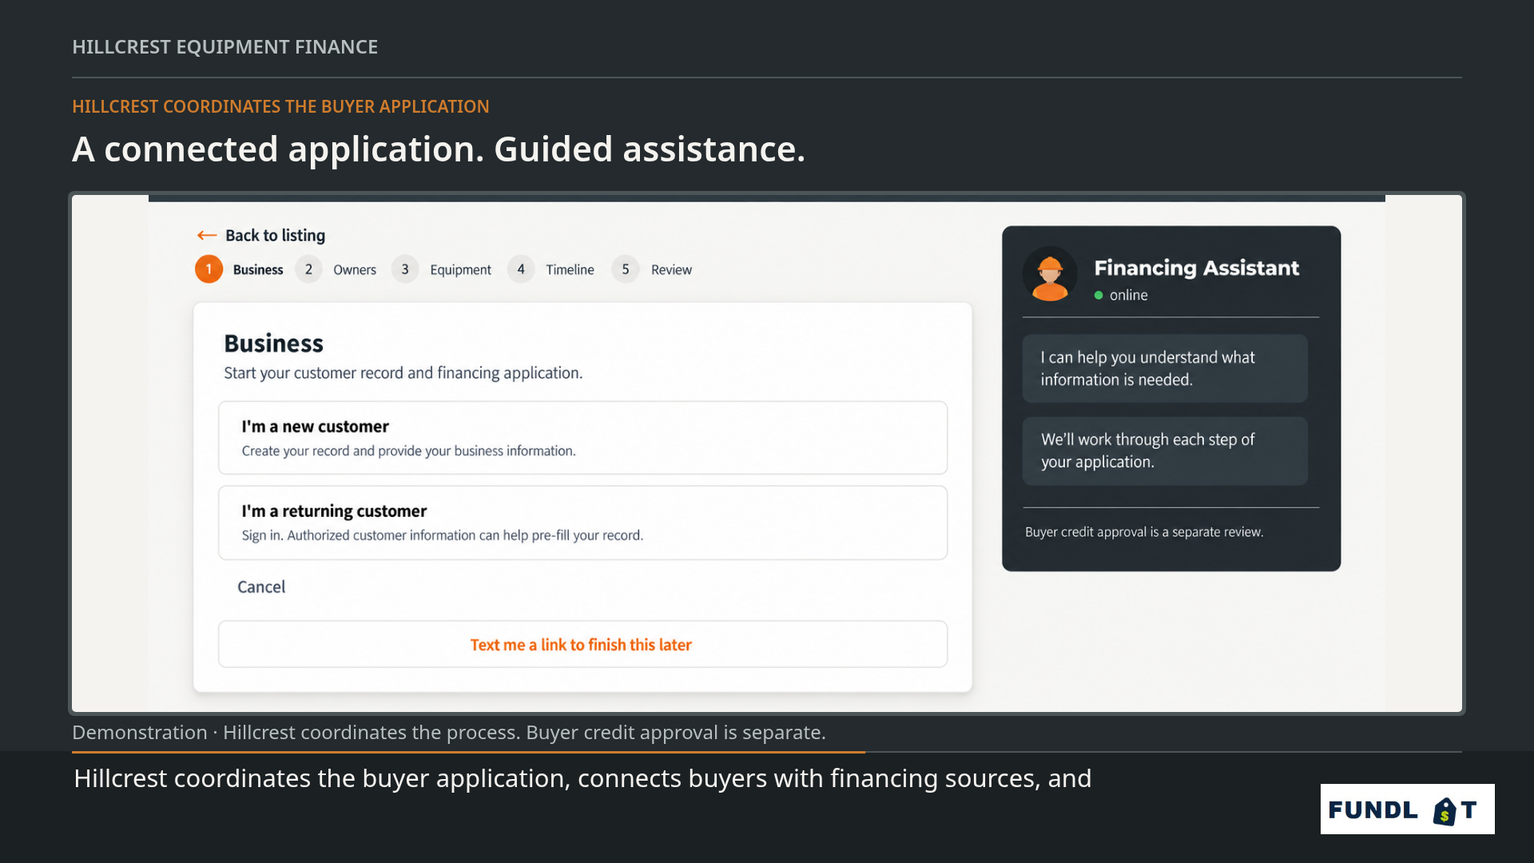The width and height of the screenshot is (1534, 863).
Task: Click the Financing Assistant worker avatar
Action: pyautogui.click(x=1050, y=274)
